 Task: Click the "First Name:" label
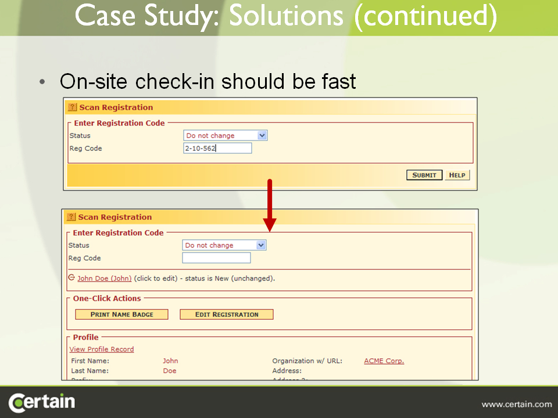coord(90,361)
